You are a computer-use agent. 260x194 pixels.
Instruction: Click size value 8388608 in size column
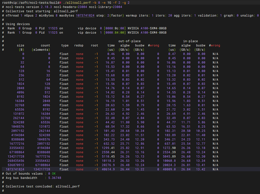coord(18,139)
